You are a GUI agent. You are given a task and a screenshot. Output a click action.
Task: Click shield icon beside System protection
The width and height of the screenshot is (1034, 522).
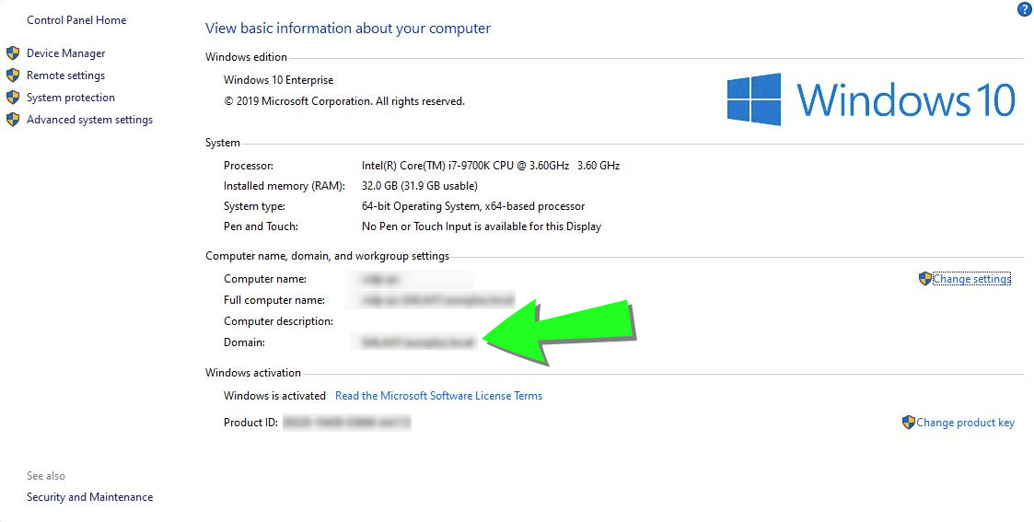(13, 98)
